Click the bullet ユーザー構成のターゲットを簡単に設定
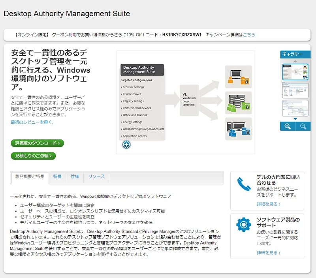 [57, 205]
